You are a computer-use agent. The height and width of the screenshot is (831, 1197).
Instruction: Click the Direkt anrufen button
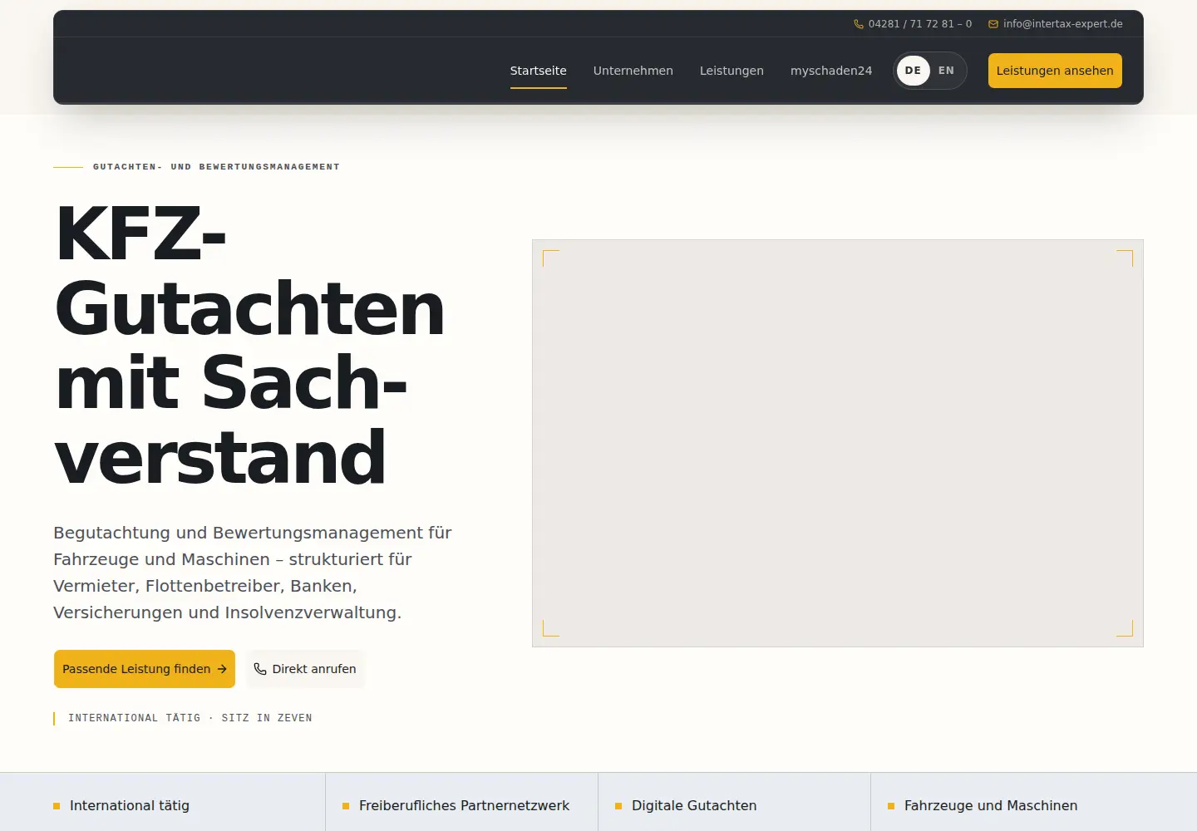pos(305,669)
